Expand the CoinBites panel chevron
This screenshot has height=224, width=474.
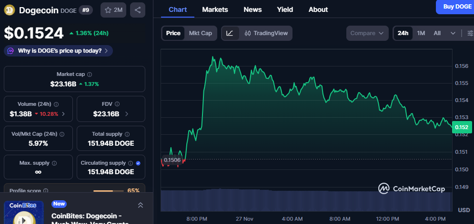(x=141, y=205)
